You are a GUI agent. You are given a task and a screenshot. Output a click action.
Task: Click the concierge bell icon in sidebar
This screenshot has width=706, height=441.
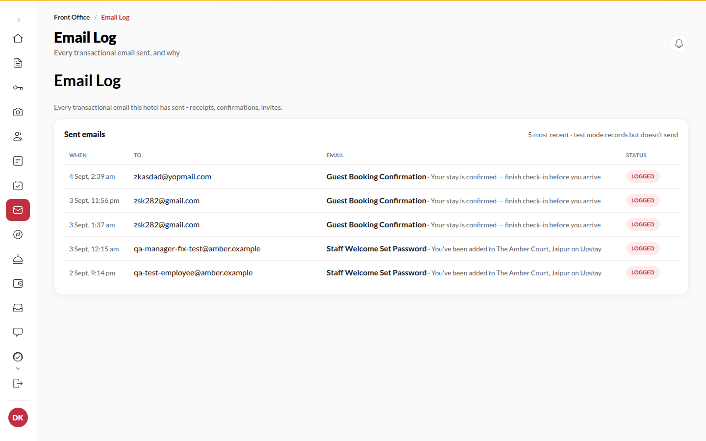point(18,259)
